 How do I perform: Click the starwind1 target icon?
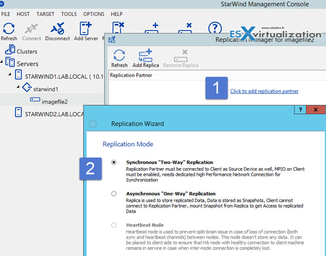click(x=27, y=87)
